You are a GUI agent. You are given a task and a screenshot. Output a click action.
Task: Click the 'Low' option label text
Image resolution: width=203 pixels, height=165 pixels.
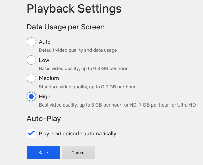coord(44,60)
